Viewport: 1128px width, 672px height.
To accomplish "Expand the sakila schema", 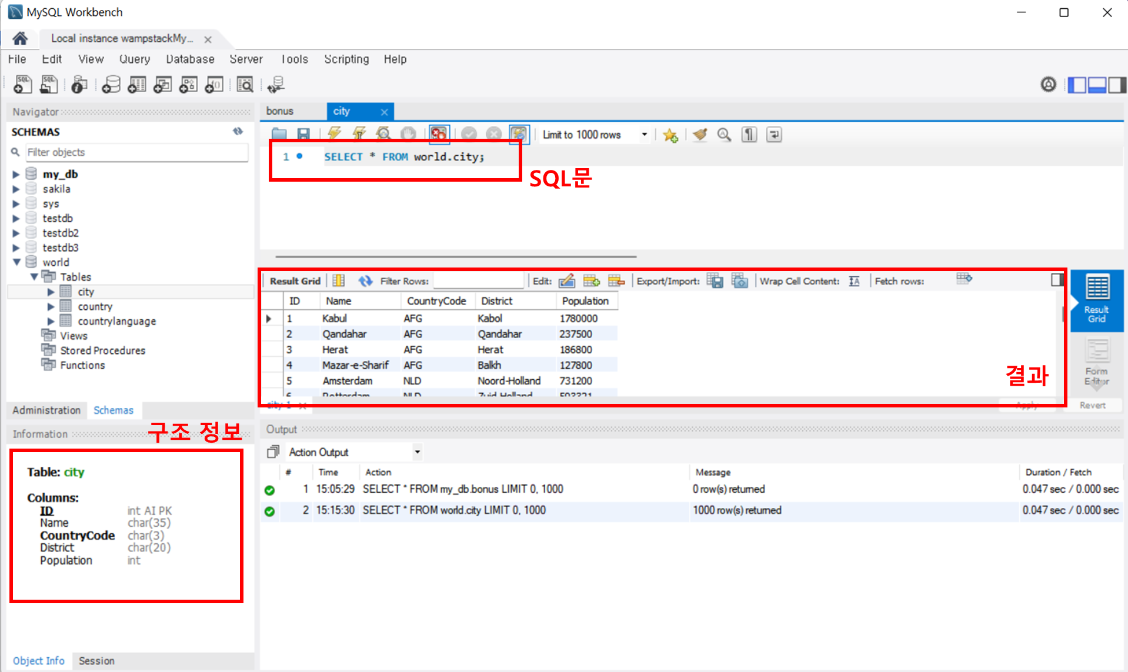I will pyautogui.click(x=16, y=189).
